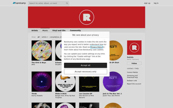Click Kiko Navarro & Pere Navarro text
173x108 pixels.
(86, 96)
